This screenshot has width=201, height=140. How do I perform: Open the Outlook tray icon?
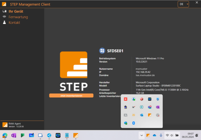(x=142, y=115)
